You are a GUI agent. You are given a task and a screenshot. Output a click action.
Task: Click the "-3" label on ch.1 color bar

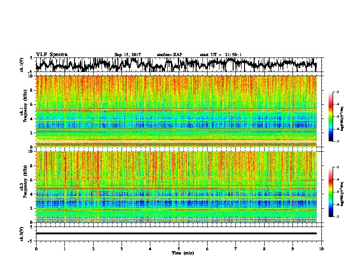[337, 92]
